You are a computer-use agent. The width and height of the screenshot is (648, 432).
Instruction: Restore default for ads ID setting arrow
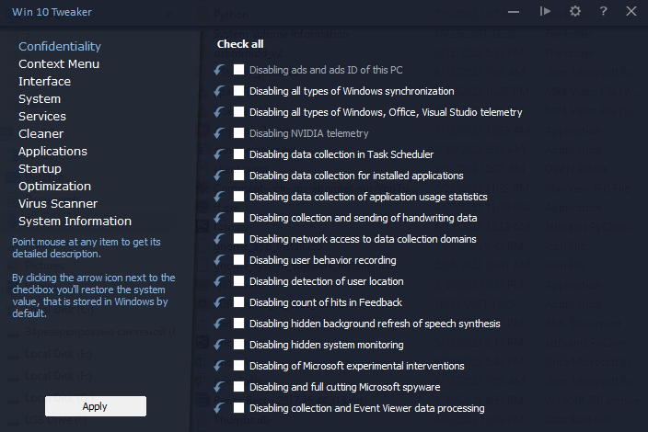point(218,70)
